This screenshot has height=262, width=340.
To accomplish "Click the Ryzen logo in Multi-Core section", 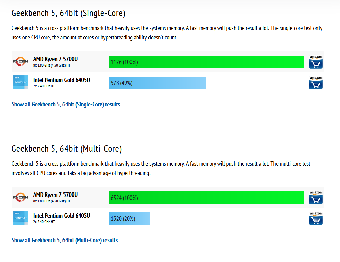I will pyautogui.click(x=20, y=197).
